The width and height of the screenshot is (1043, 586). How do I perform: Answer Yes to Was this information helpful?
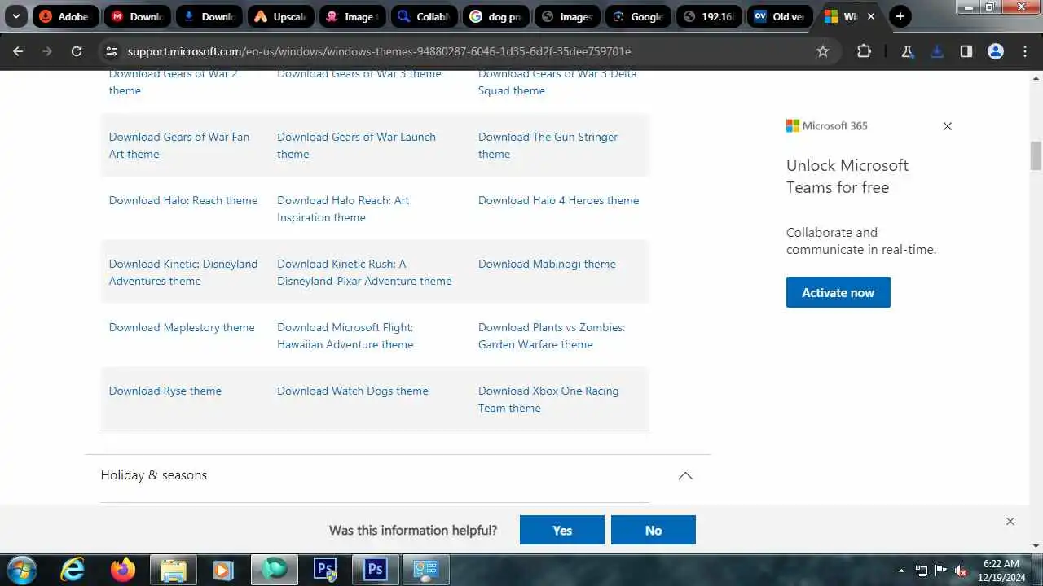tap(562, 530)
